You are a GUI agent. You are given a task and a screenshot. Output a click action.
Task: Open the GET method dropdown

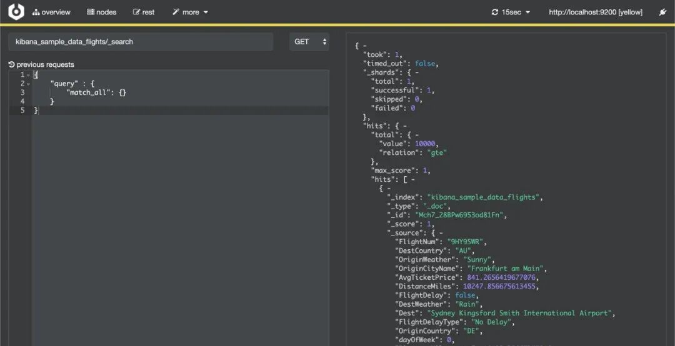point(309,42)
